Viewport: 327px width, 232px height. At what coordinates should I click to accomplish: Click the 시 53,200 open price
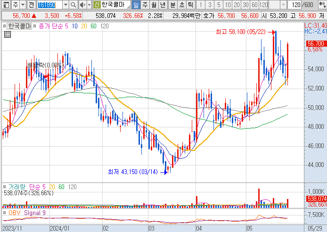coord(274,16)
